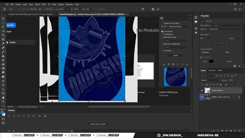Click the Home icon in options bar
This screenshot has height=138, width=245.
(5, 9)
